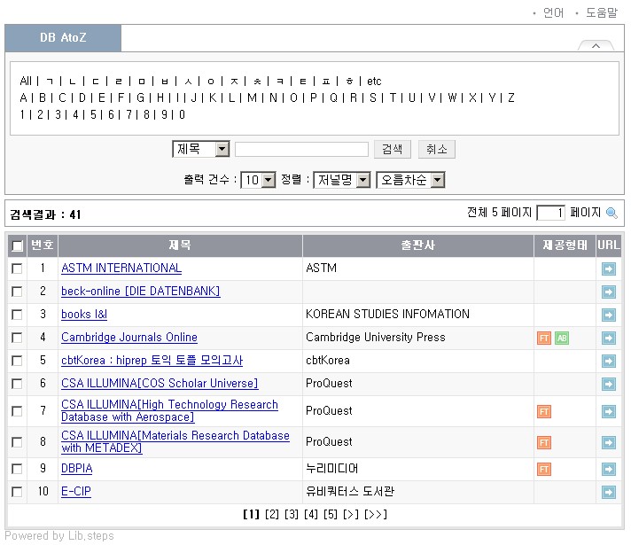Select the checkbox for DBPIA row
Viewport: 631px width, 545px height.
pyautogui.click(x=17, y=469)
